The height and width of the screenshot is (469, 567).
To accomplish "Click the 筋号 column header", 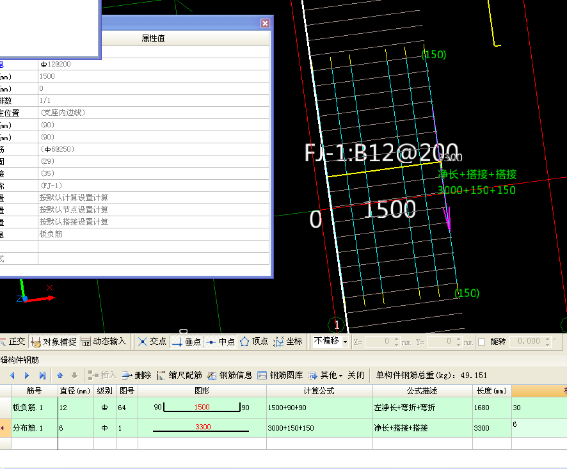I will tap(35, 391).
